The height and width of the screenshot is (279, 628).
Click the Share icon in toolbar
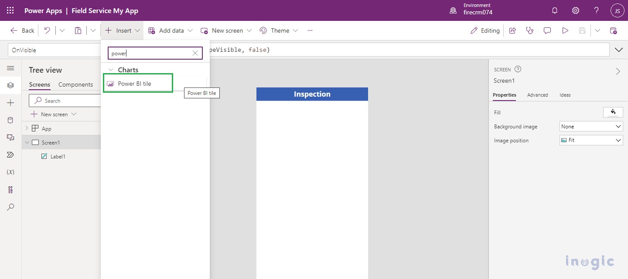[513, 30]
